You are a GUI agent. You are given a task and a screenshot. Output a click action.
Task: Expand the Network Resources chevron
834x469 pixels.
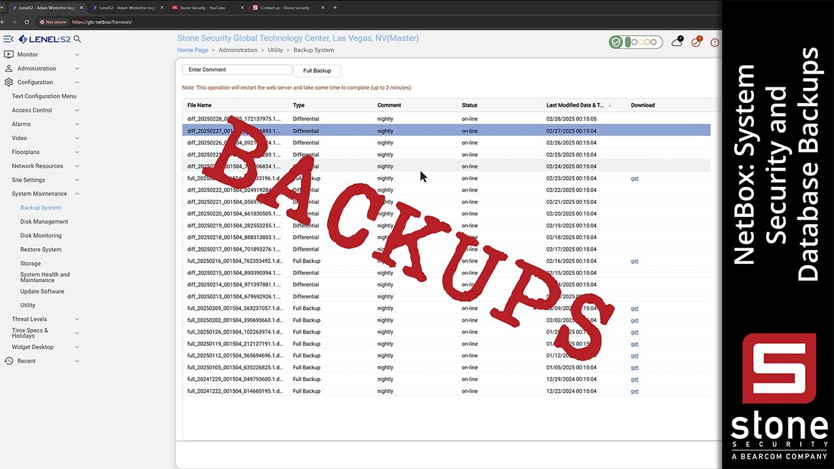[77, 166]
